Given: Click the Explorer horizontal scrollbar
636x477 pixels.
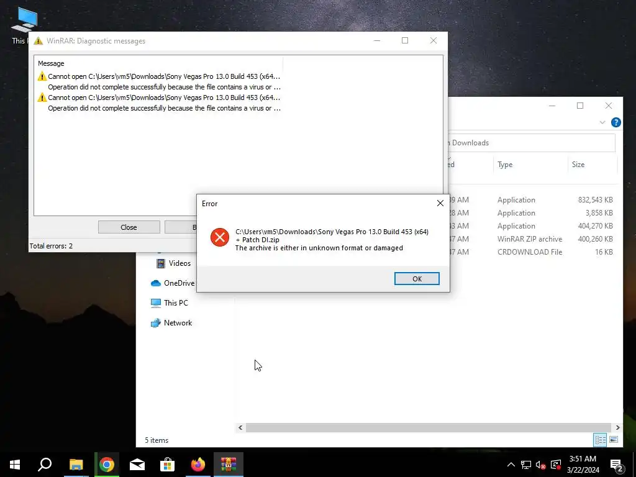Looking at the screenshot, I should 429,427.
